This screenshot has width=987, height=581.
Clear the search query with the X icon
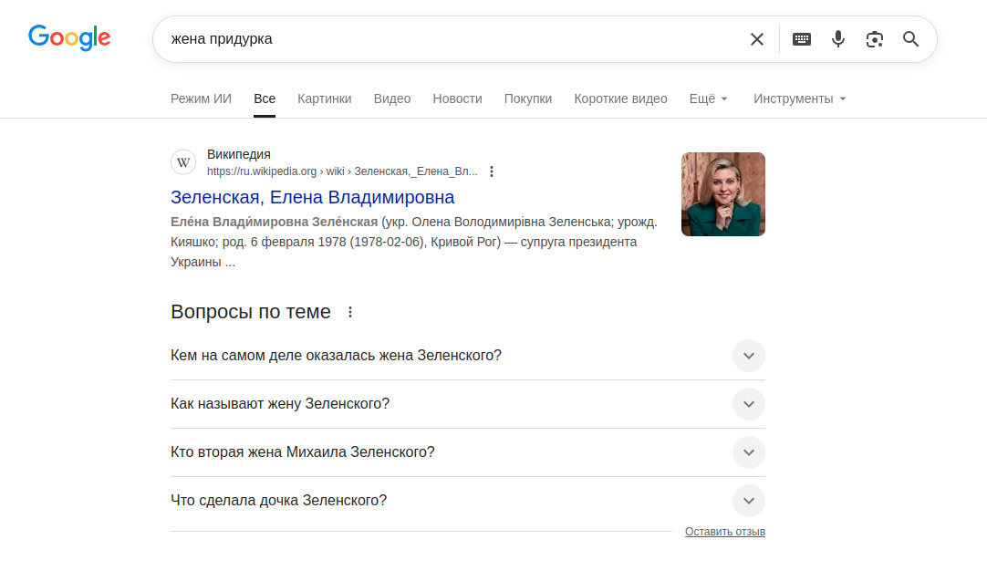click(x=756, y=38)
